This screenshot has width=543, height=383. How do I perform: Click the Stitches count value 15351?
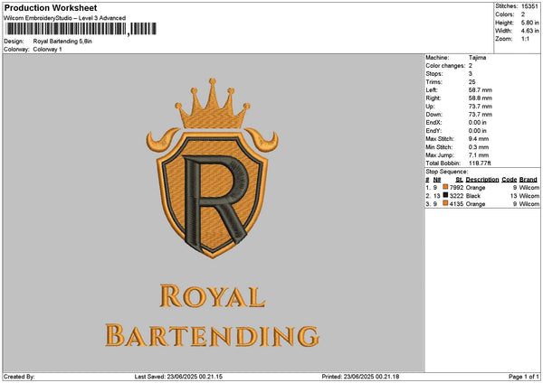coord(530,6)
